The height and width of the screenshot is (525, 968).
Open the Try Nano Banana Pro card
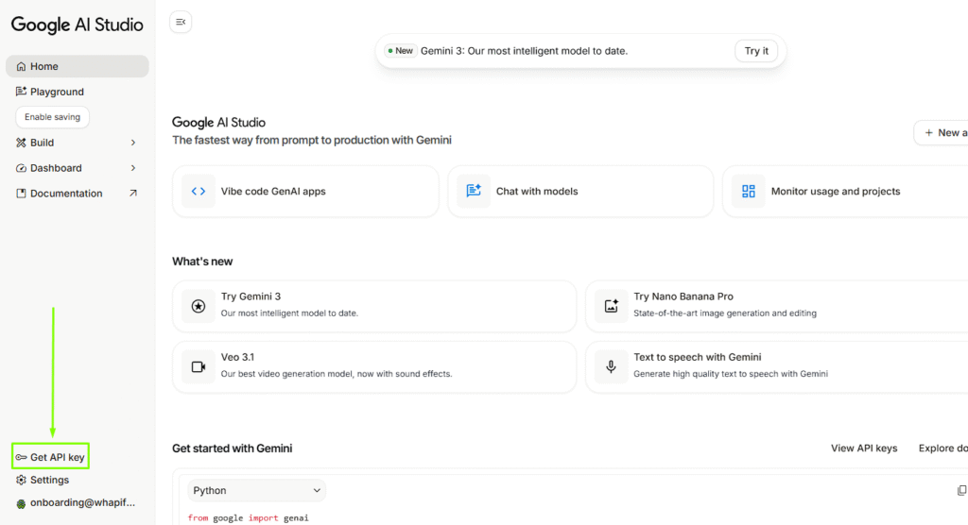pos(777,306)
